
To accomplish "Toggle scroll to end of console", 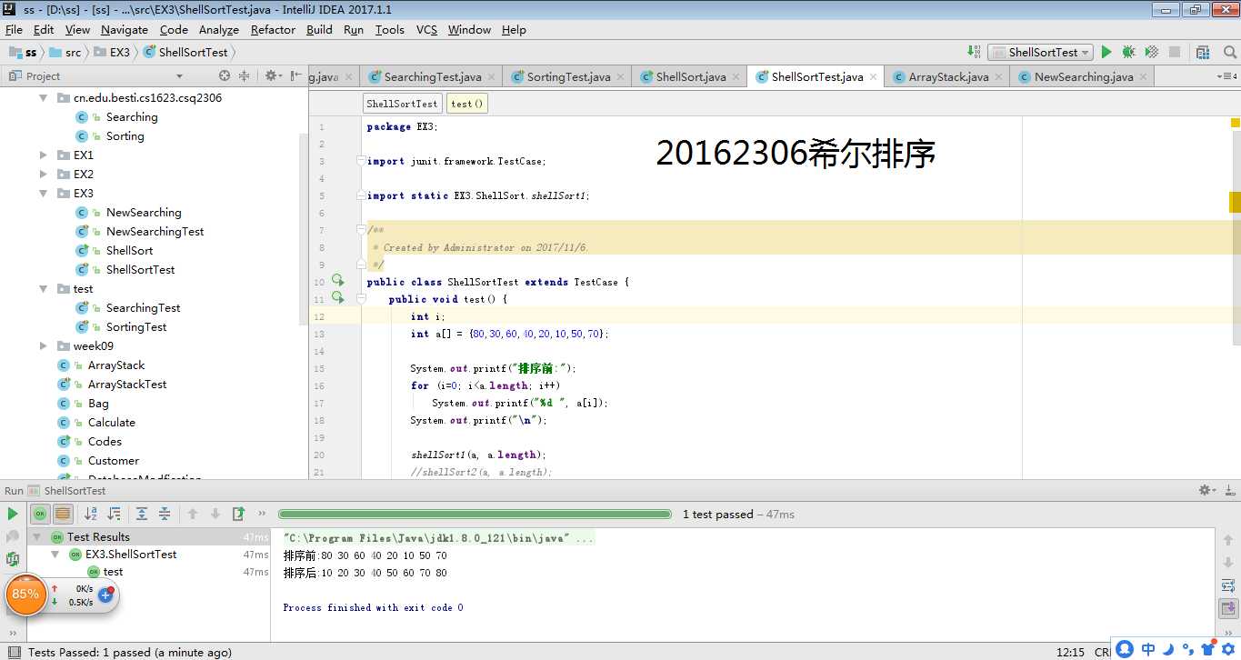I will click(x=1228, y=608).
